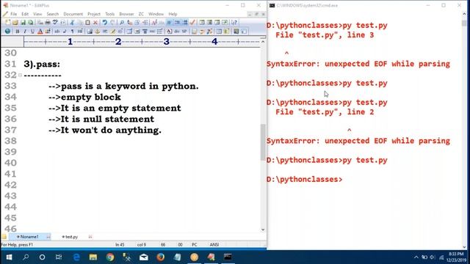Open the font color A swatch
The height and width of the screenshot is (264, 470).
[40, 31]
